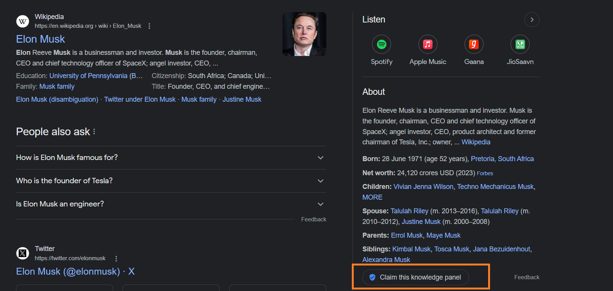
Task: Open Errol Musk link
Action: pos(407,235)
